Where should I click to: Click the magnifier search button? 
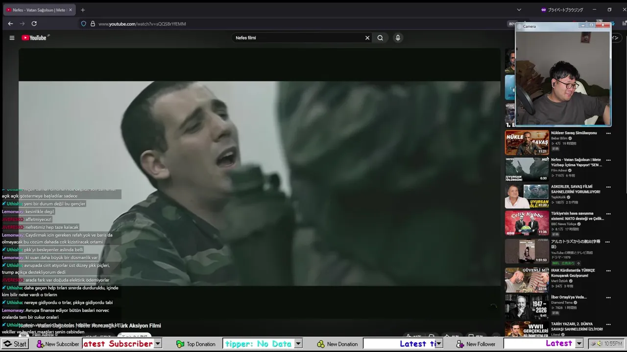coord(380,38)
